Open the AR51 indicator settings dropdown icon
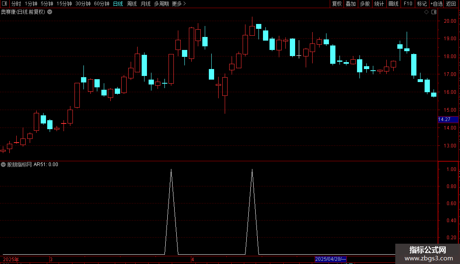The width and height of the screenshot is (460, 264). pos(3,164)
